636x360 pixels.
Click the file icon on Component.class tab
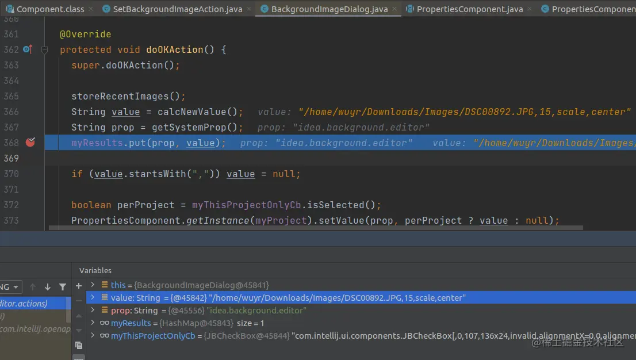tap(10, 9)
